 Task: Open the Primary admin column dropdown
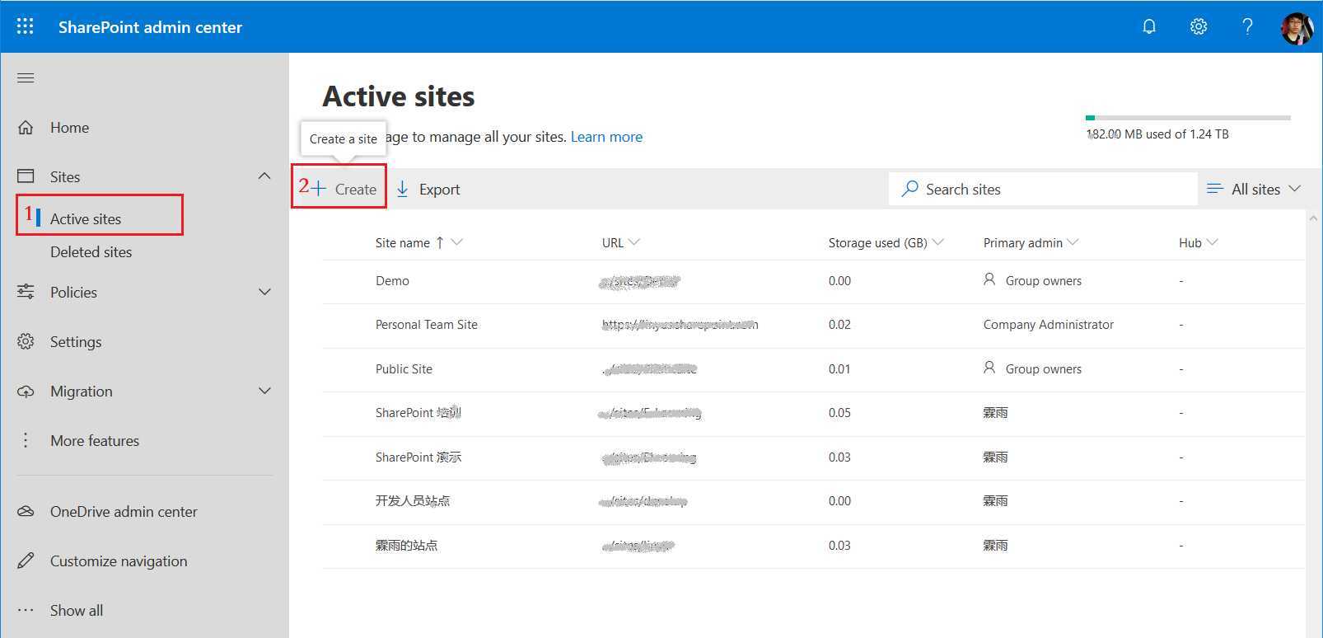[1073, 242]
